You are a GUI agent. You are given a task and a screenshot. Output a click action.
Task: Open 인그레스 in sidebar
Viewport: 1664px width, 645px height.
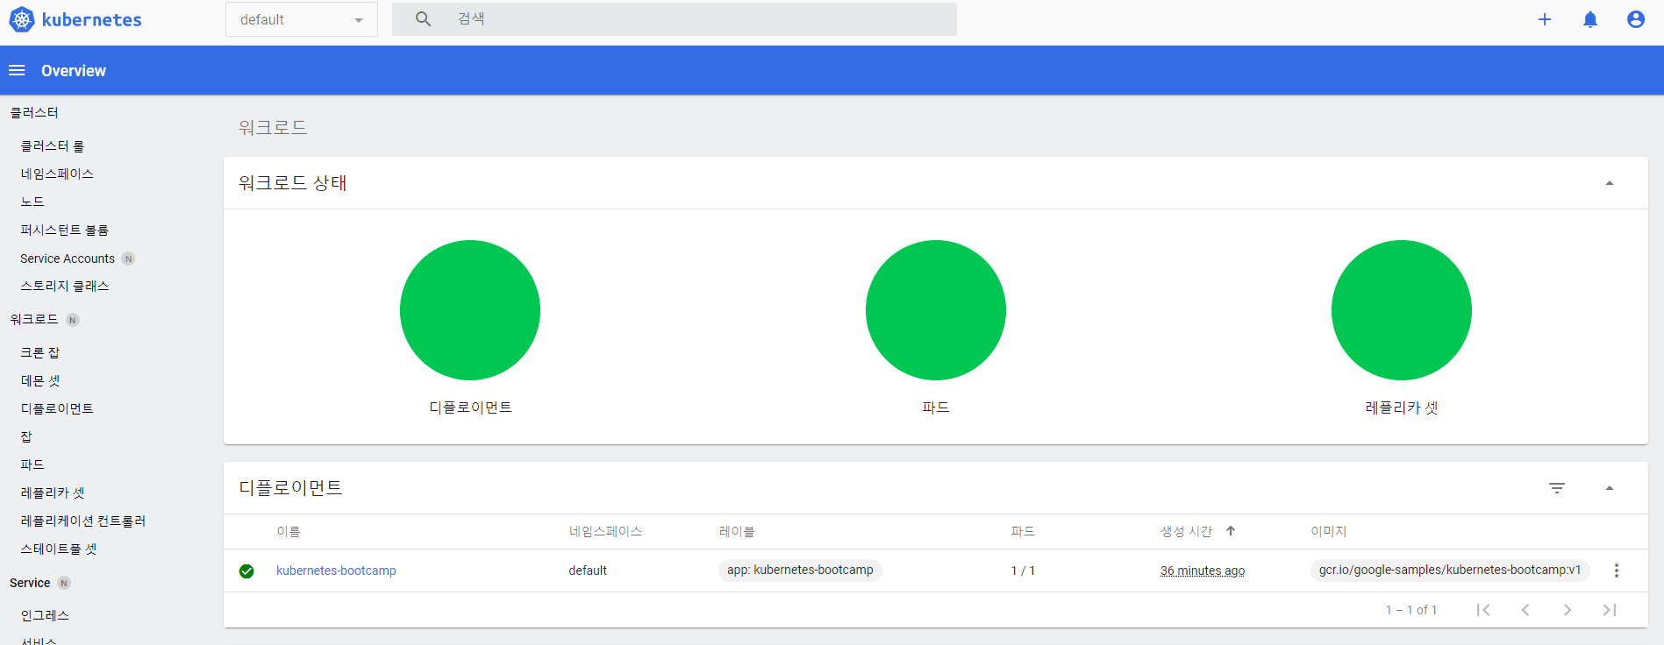45,615
